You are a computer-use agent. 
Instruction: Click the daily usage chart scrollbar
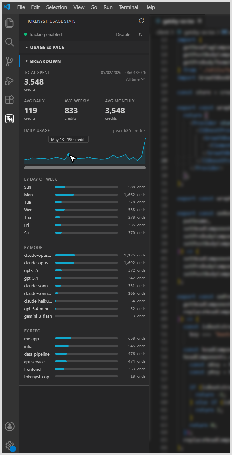click(85, 168)
